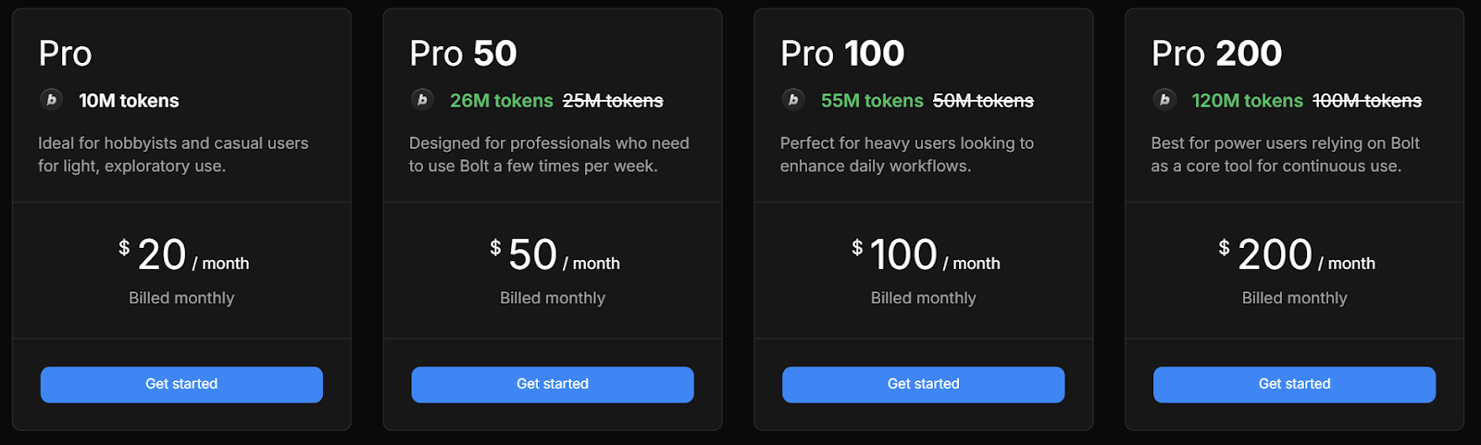
Task: Click the crossed-out 25M tokens text
Action: click(613, 101)
